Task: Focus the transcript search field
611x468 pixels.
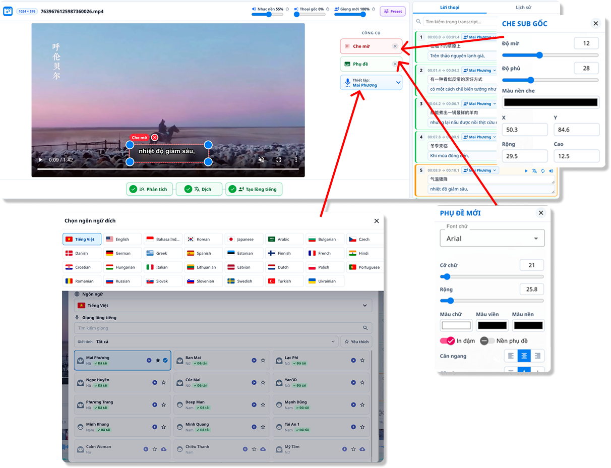Action: coord(459,22)
